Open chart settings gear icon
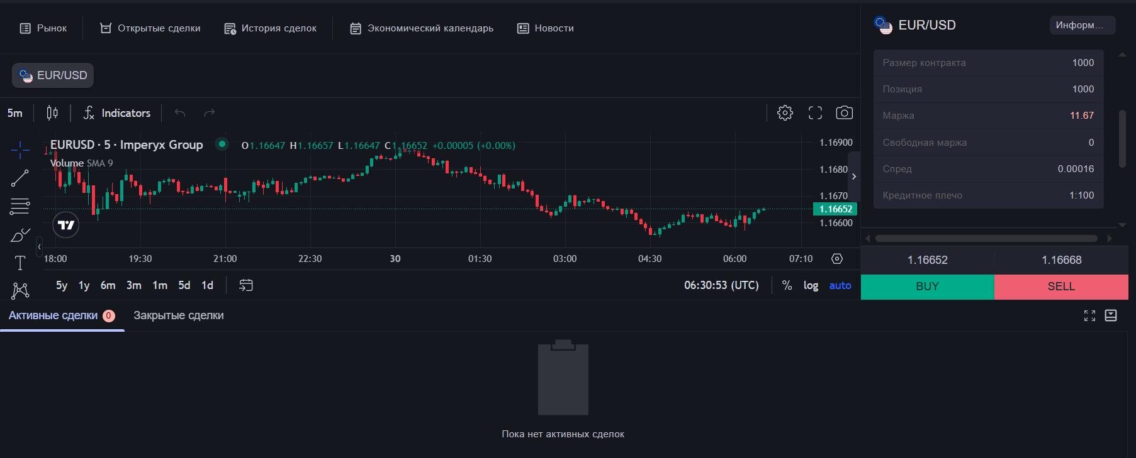Screen dimensions: 1136x458 pos(785,113)
